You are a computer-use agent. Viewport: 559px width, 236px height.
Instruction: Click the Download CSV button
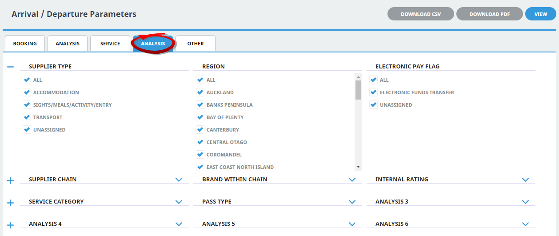pos(421,14)
